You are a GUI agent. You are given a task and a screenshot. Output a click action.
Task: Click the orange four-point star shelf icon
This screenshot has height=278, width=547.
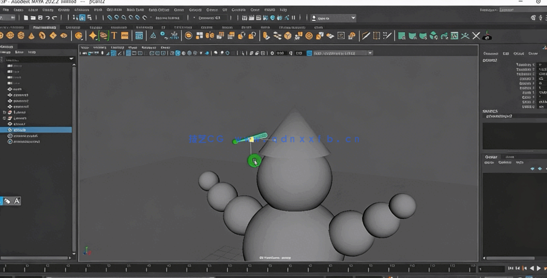coord(93,35)
